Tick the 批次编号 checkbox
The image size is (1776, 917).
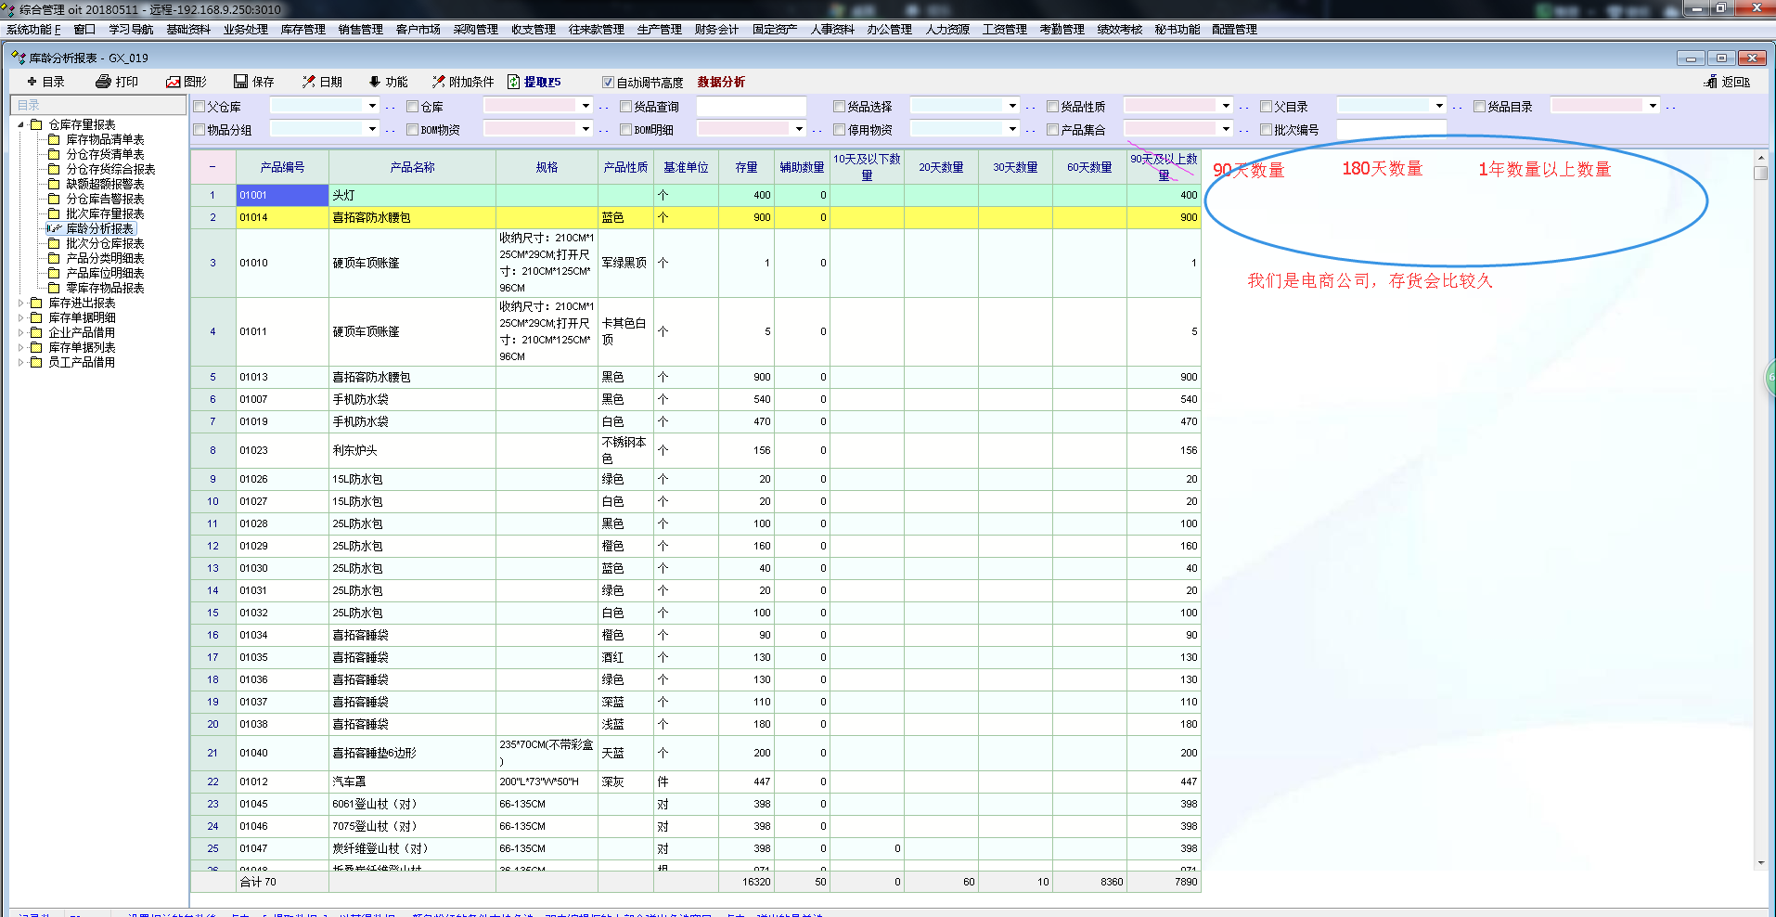click(x=1267, y=130)
